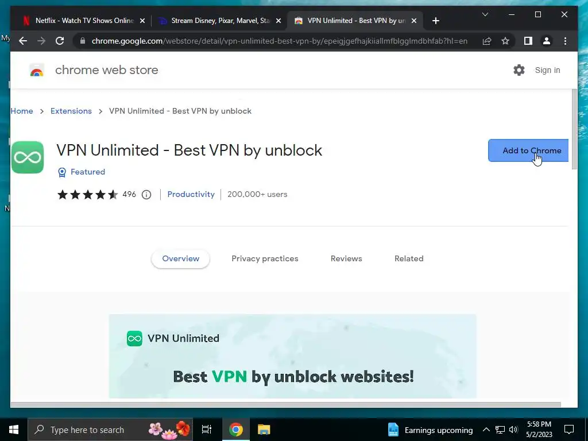The width and height of the screenshot is (588, 441).
Task: Reload the current page
Action: pyautogui.click(x=60, y=41)
